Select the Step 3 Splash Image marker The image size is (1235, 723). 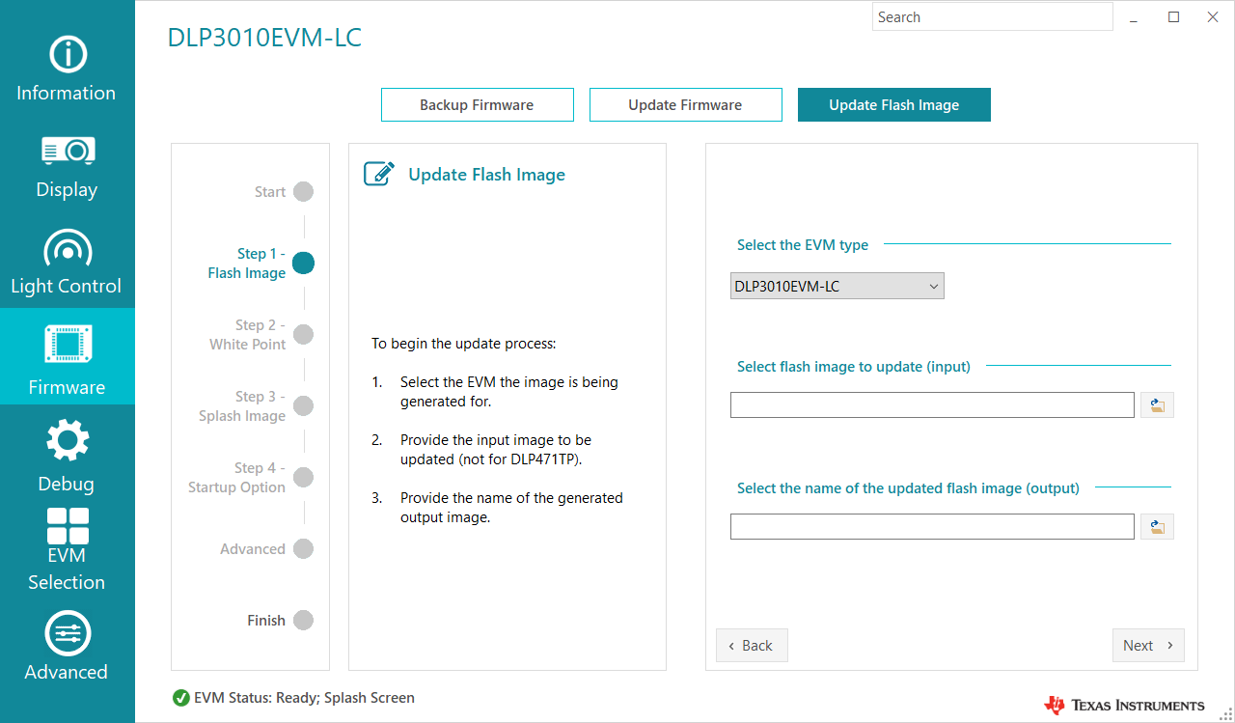pos(303,406)
